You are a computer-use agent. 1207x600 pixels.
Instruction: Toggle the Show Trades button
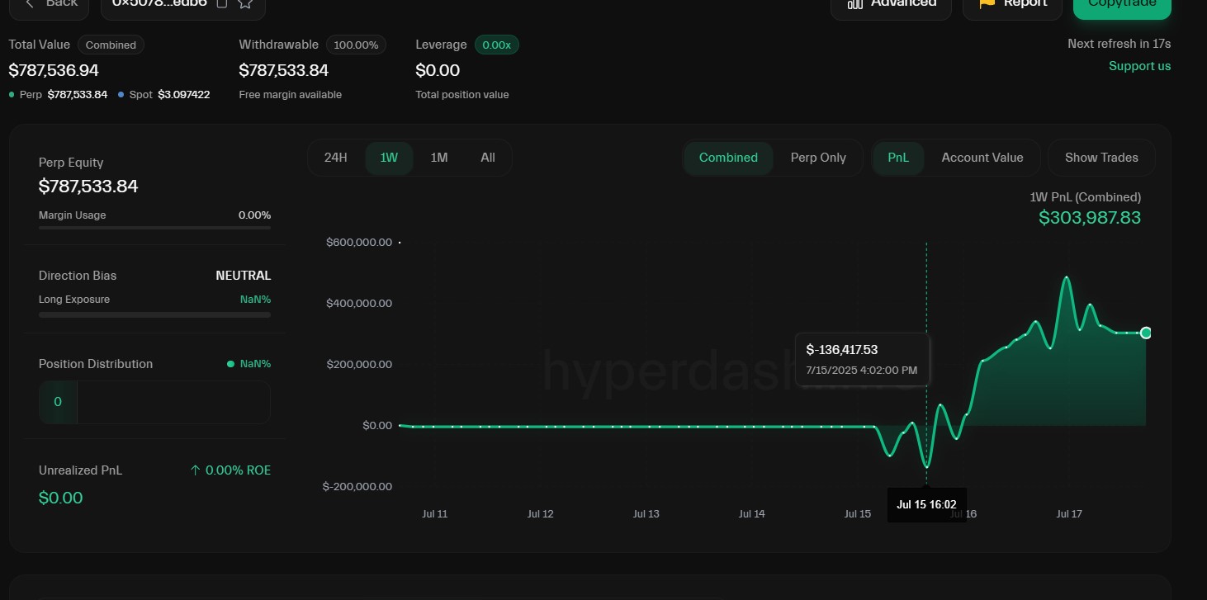pos(1101,158)
